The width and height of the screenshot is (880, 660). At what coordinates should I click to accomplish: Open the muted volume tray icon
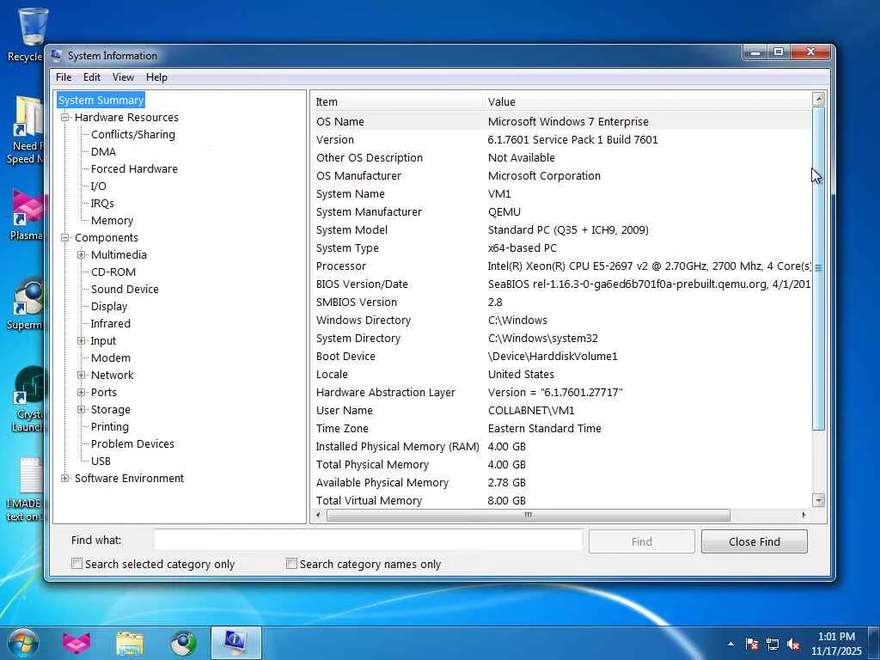[x=793, y=644]
